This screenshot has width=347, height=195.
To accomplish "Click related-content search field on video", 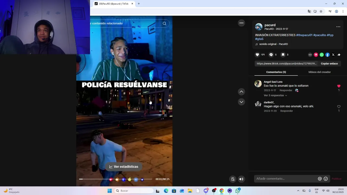I will coord(125,24).
